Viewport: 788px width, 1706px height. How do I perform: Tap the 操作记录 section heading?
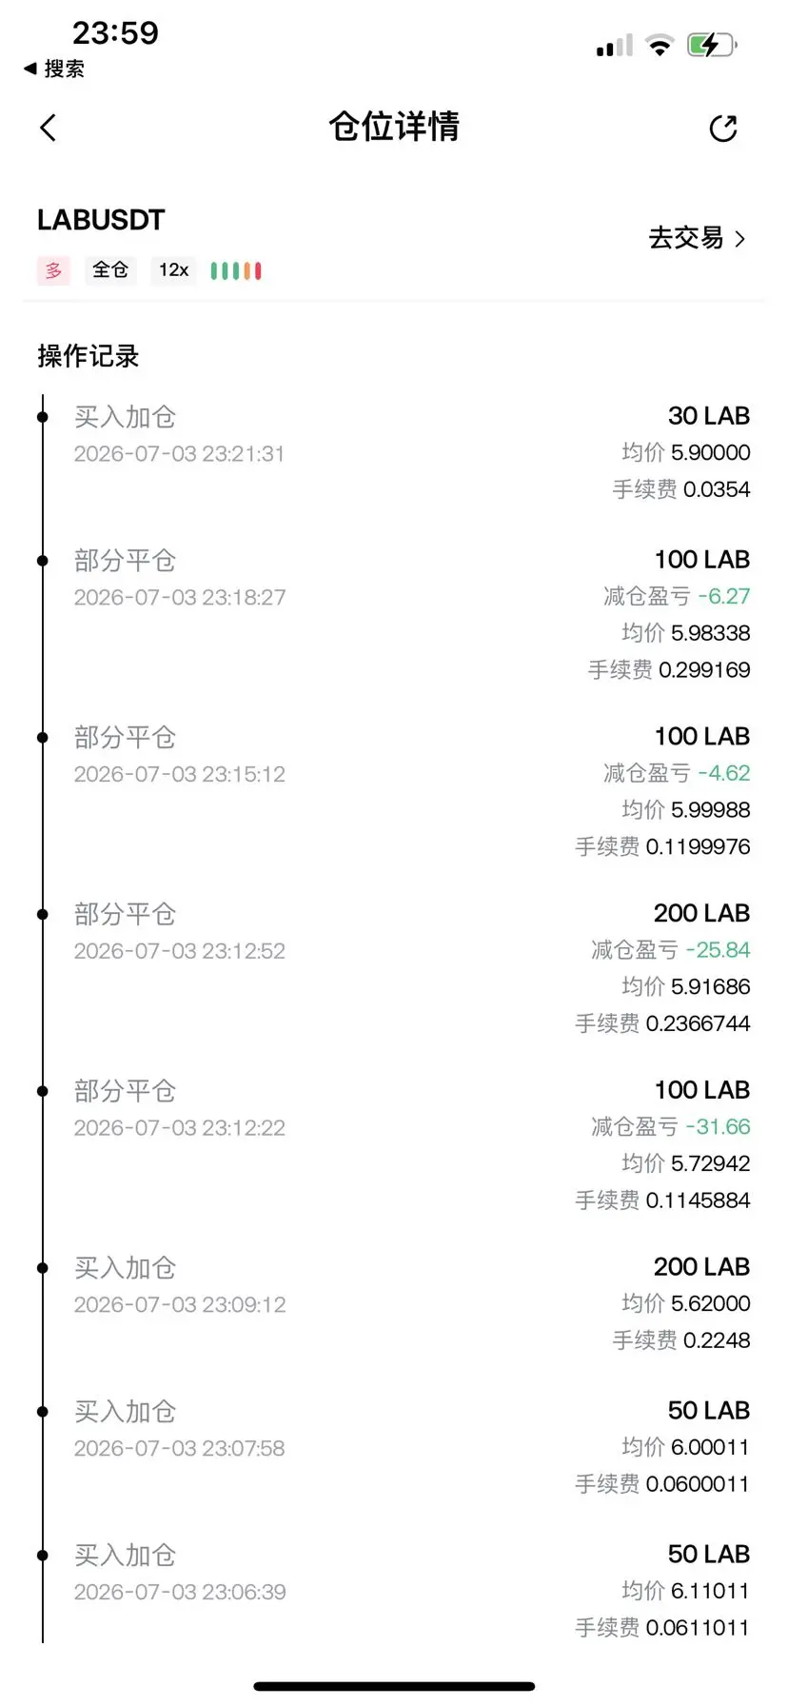point(89,356)
